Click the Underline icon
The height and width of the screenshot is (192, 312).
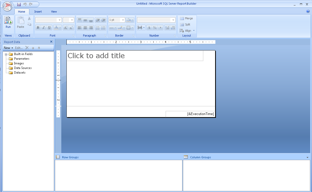49,28
